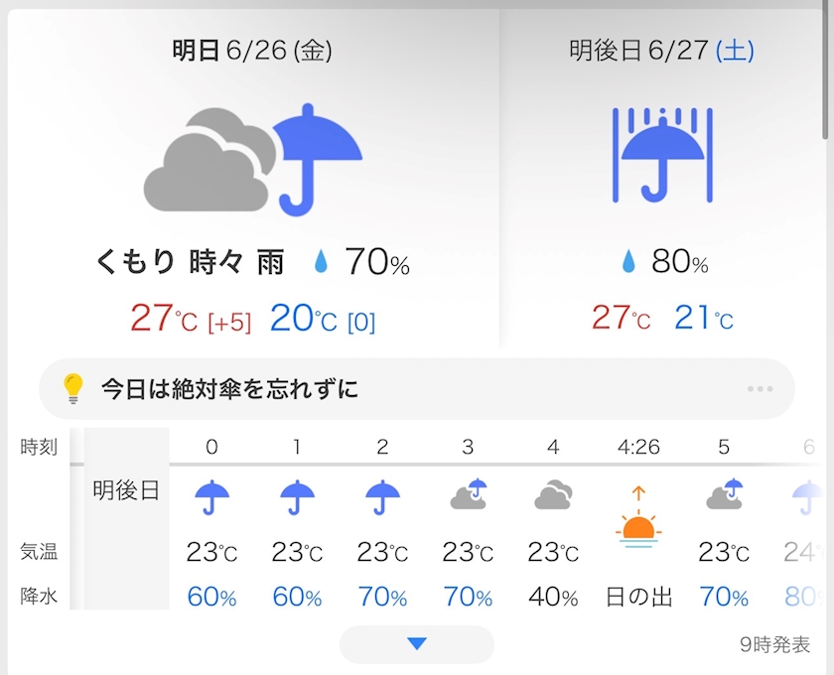Click the umbrella icon at hour 2
Image resolution: width=834 pixels, height=675 pixels.
pos(382,497)
